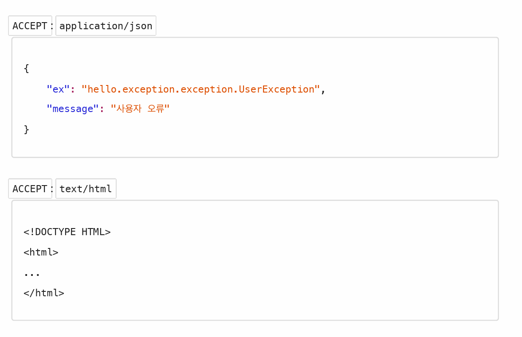The width and height of the screenshot is (522, 337).
Task: Click the opening <html> tag line
Action: pyautogui.click(x=41, y=252)
